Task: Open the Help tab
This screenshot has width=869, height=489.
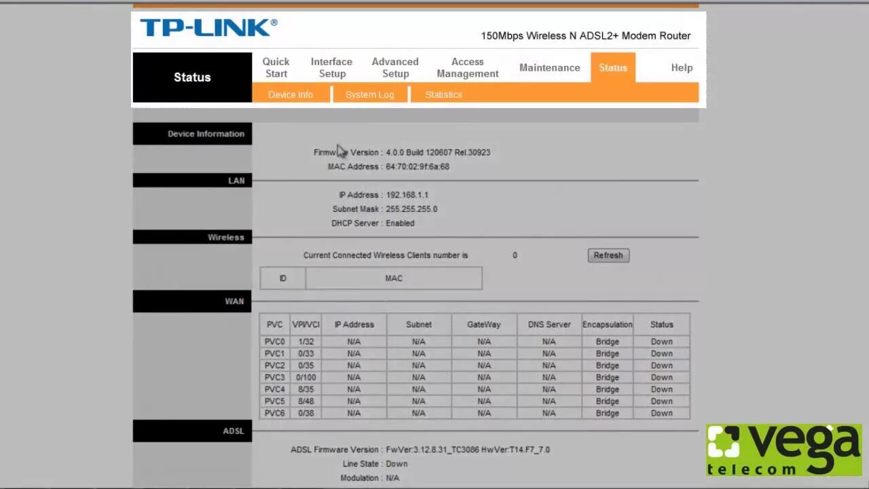Action: [682, 67]
